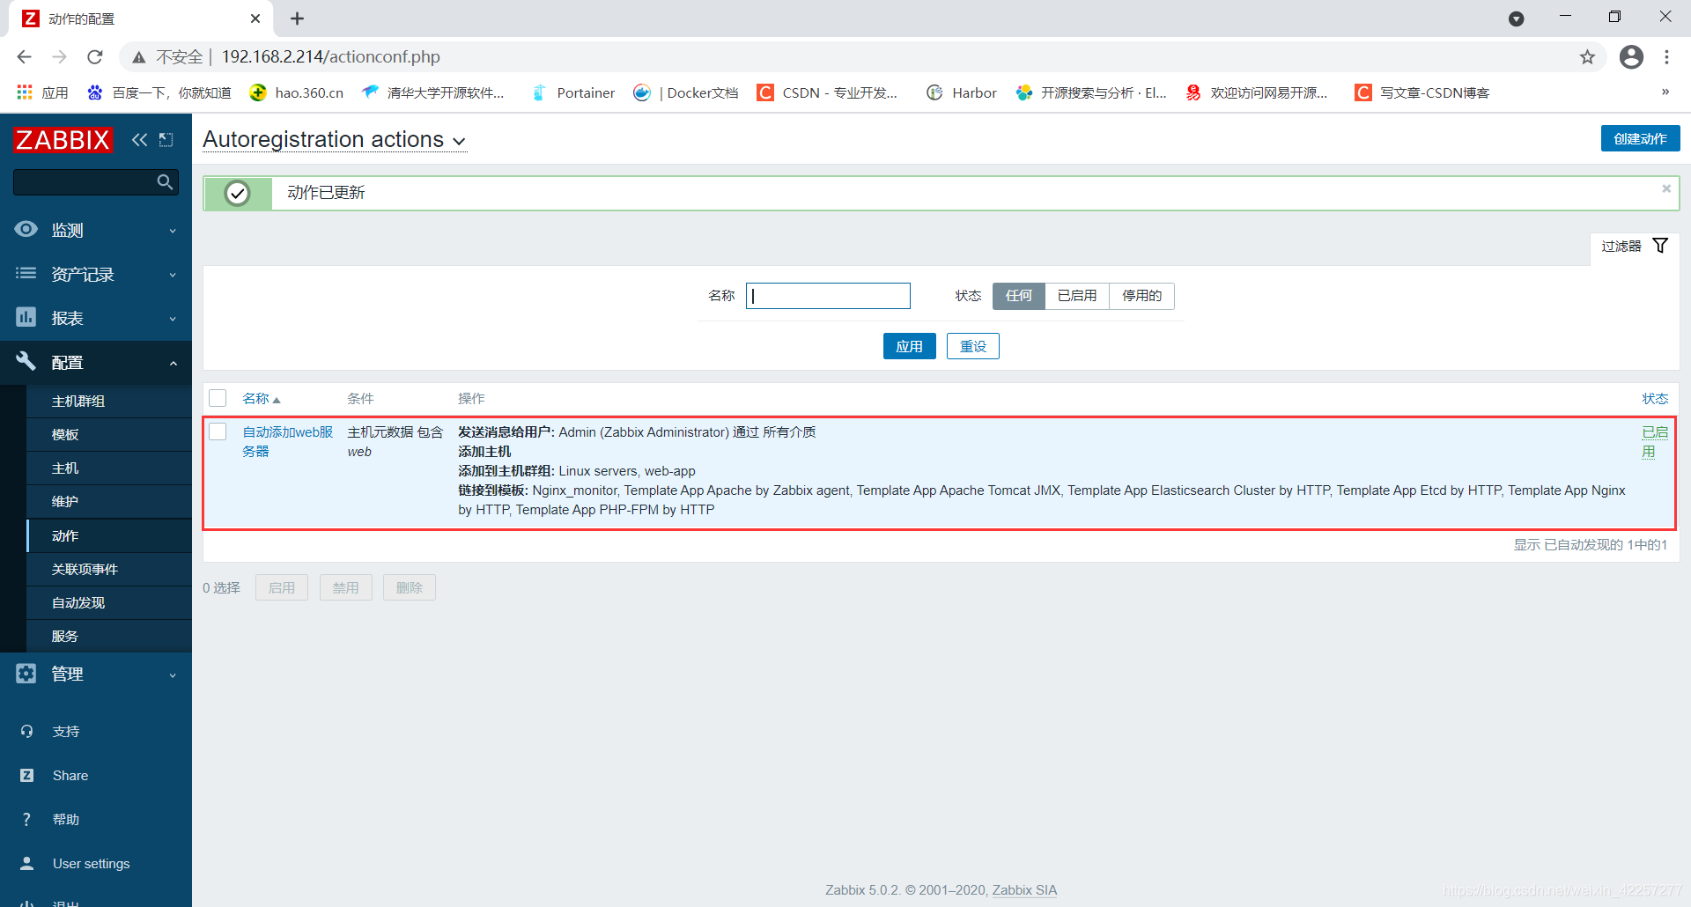Open the Chrome three-dot menu
The height and width of the screenshot is (907, 1691).
pyautogui.click(x=1666, y=57)
